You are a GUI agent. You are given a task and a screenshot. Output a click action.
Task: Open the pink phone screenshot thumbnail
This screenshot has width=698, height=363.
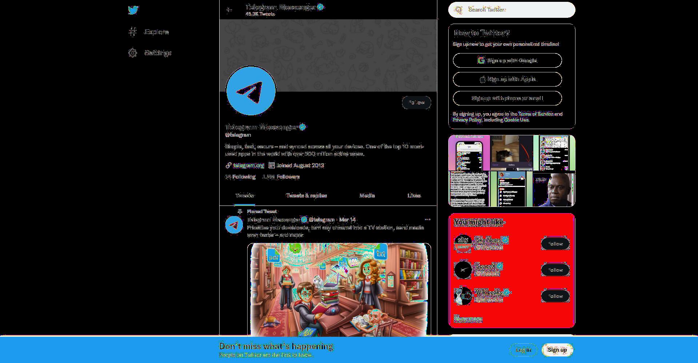469,153
